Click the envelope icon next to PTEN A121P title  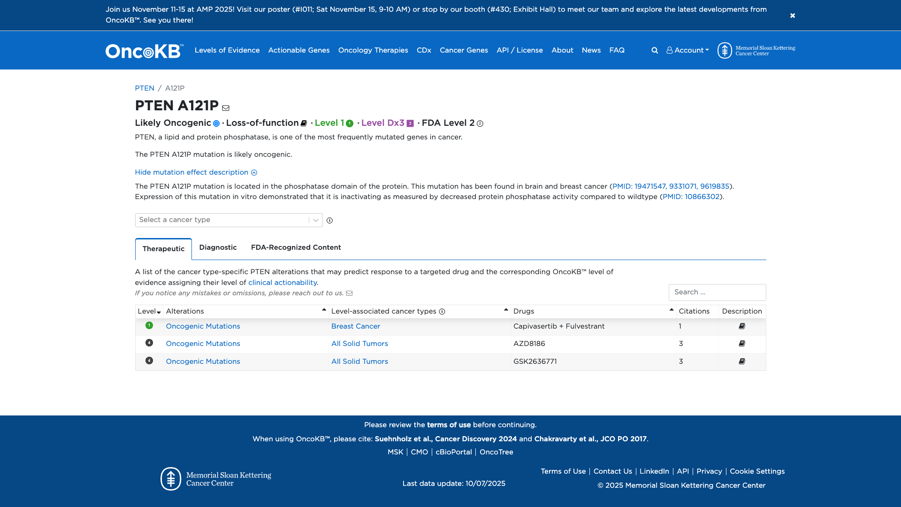coord(226,108)
